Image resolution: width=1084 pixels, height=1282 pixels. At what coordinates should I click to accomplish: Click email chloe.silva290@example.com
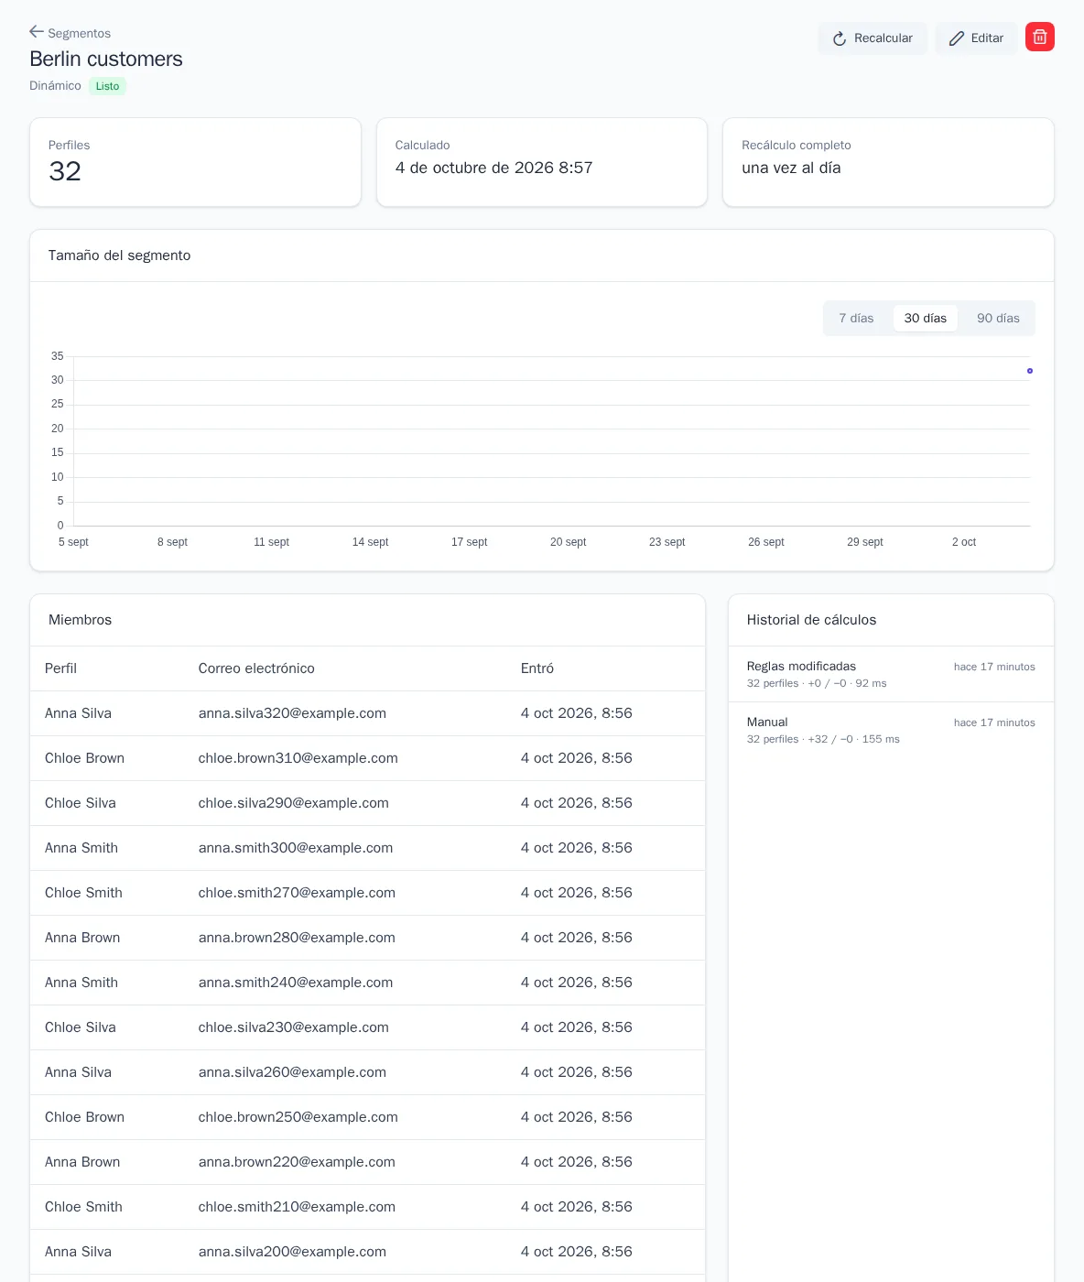(294, 803)
